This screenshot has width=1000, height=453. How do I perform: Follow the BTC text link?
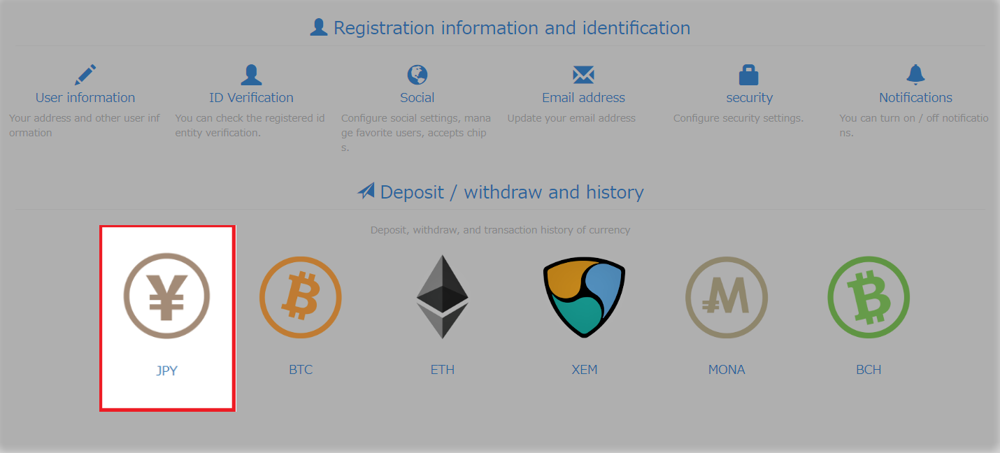[x=301, y=370]
